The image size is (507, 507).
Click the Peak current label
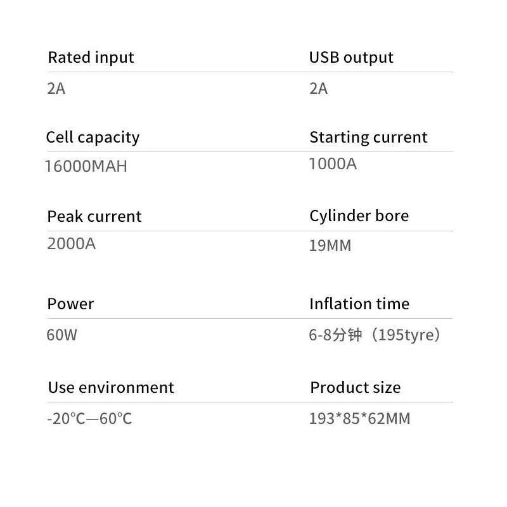pos(94,217)
